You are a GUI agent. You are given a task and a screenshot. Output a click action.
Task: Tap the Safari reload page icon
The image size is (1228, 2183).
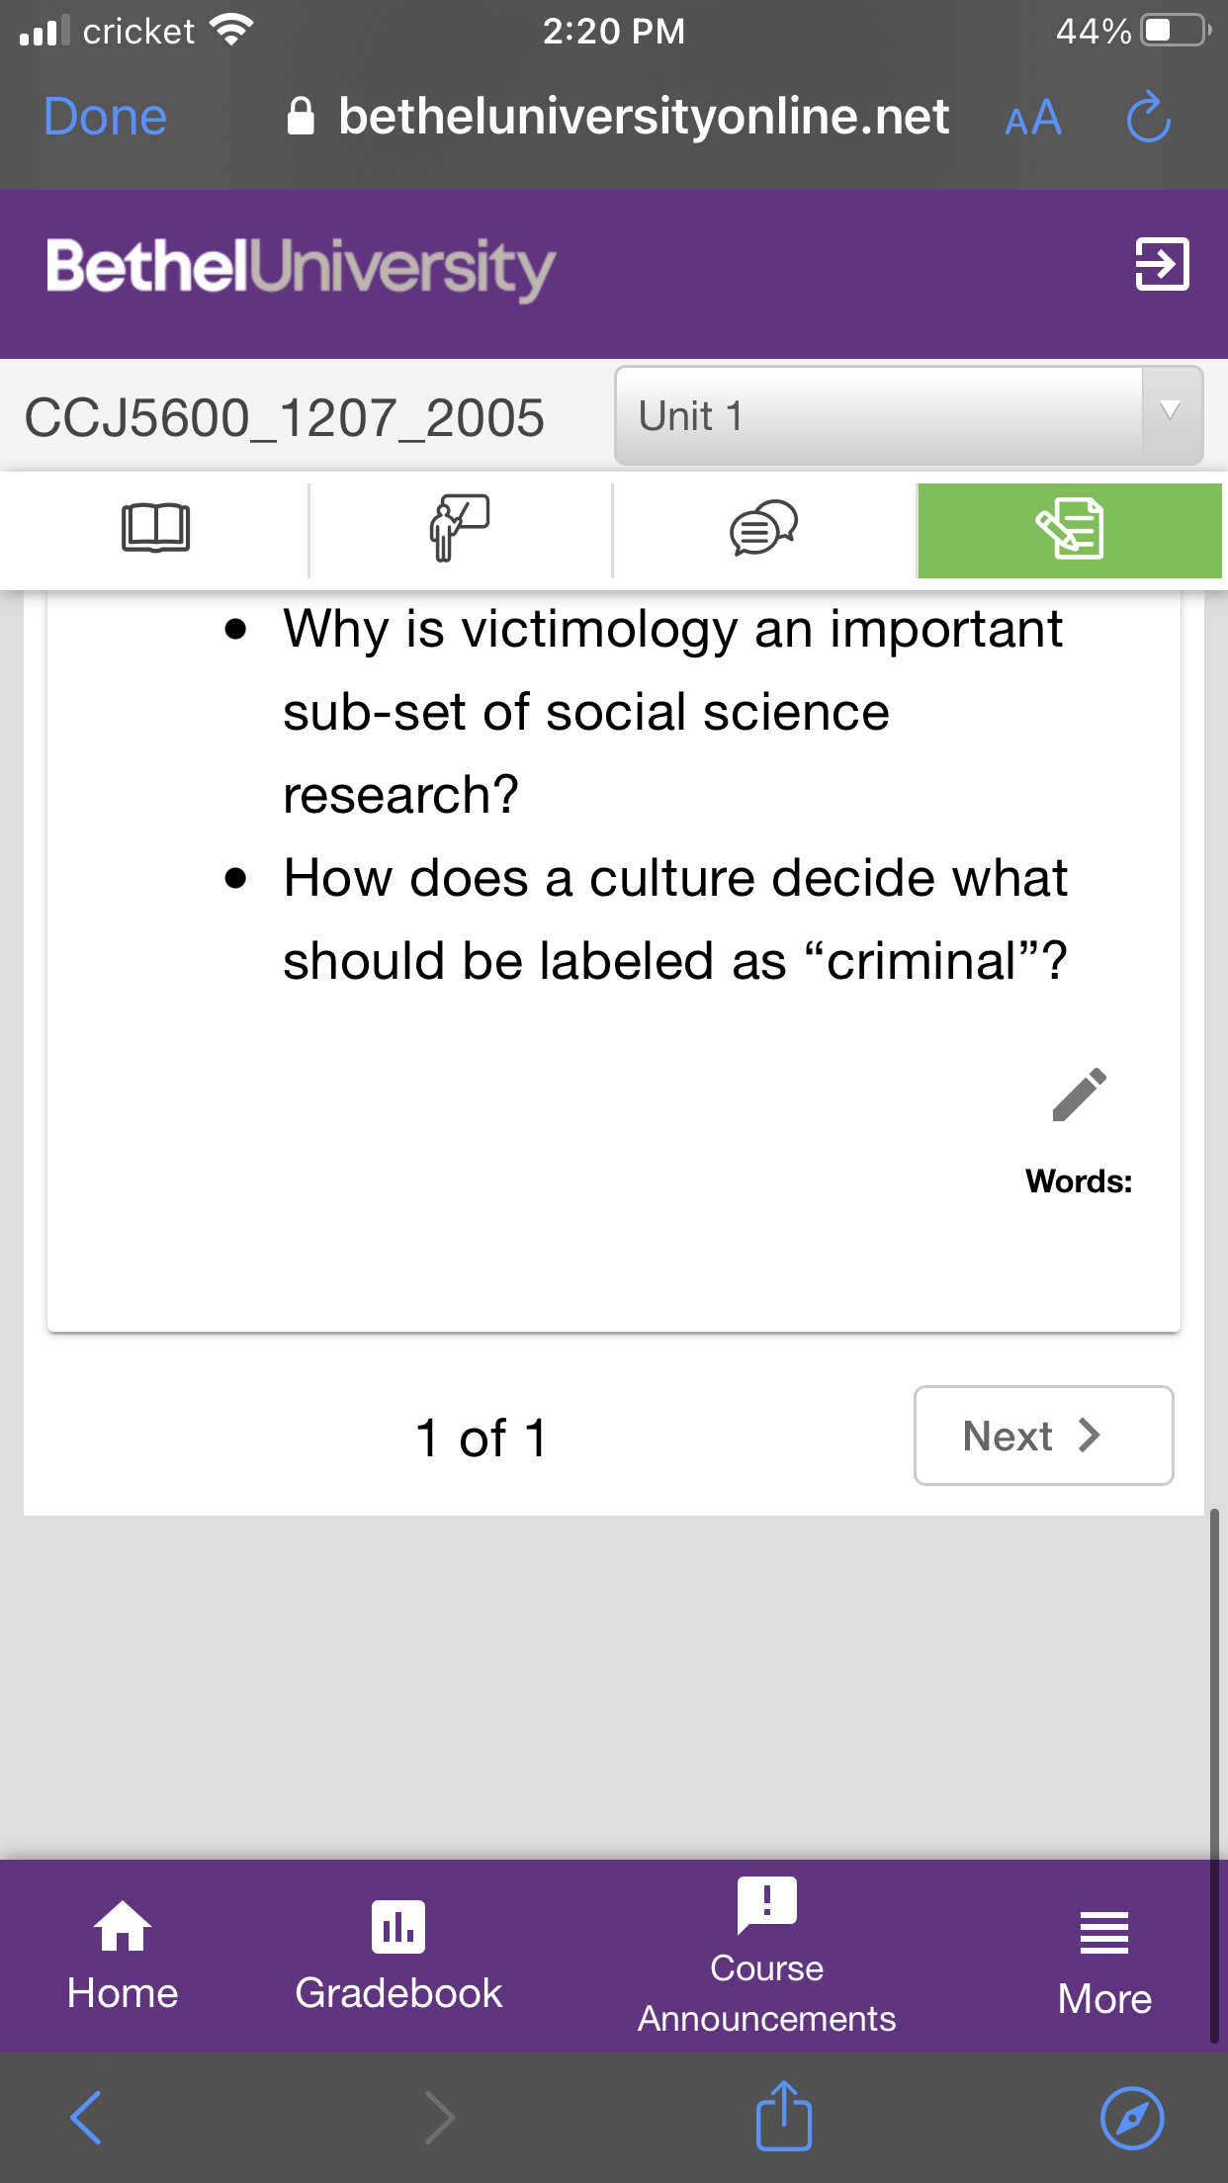click(x=1148, y=118)
